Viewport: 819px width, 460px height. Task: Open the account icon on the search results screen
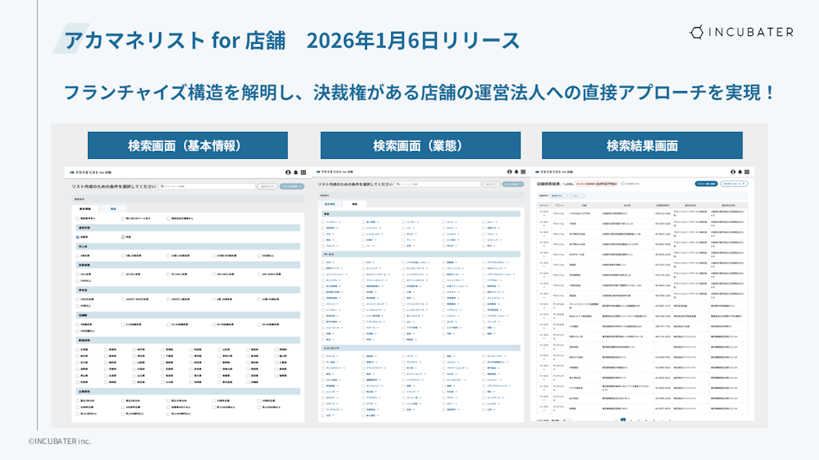[x=733, y=172]
